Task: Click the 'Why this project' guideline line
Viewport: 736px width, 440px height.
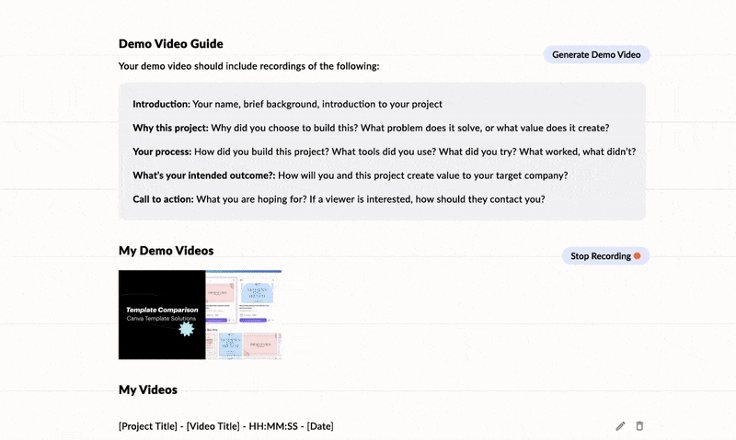Action: click(x=371, y=128)
